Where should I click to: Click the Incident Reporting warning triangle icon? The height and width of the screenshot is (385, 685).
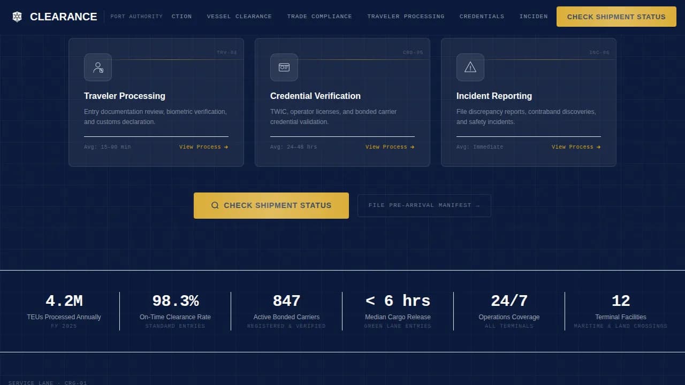click(470, 67)
